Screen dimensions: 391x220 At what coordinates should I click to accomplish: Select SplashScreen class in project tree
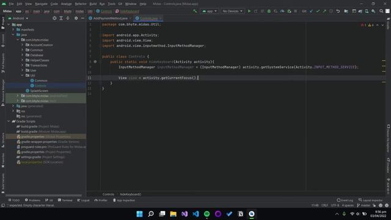[37, 91]
